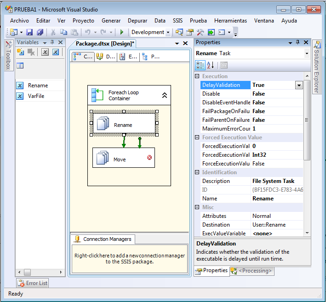The image size is (326, 302).
Task: Switch to the Data Flow tab
Action: (106, 57)
